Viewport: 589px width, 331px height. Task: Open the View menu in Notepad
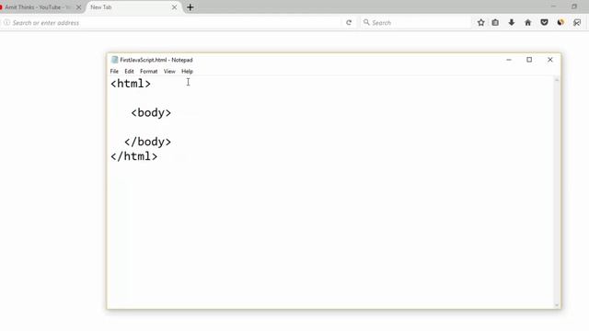click(169, 72)
